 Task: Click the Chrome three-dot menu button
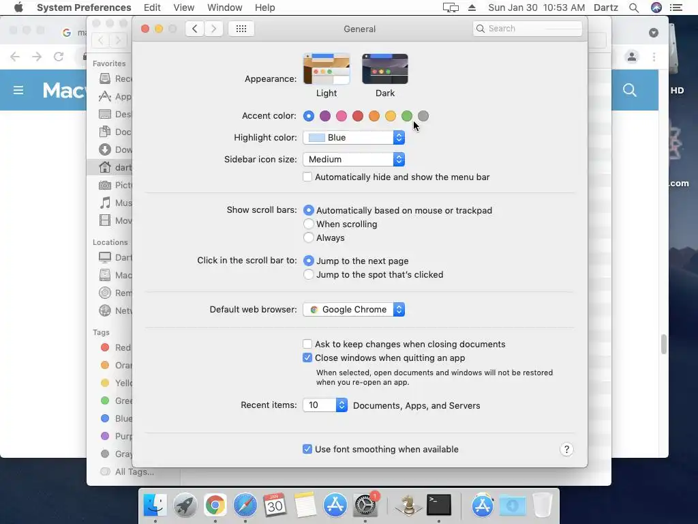654,57
